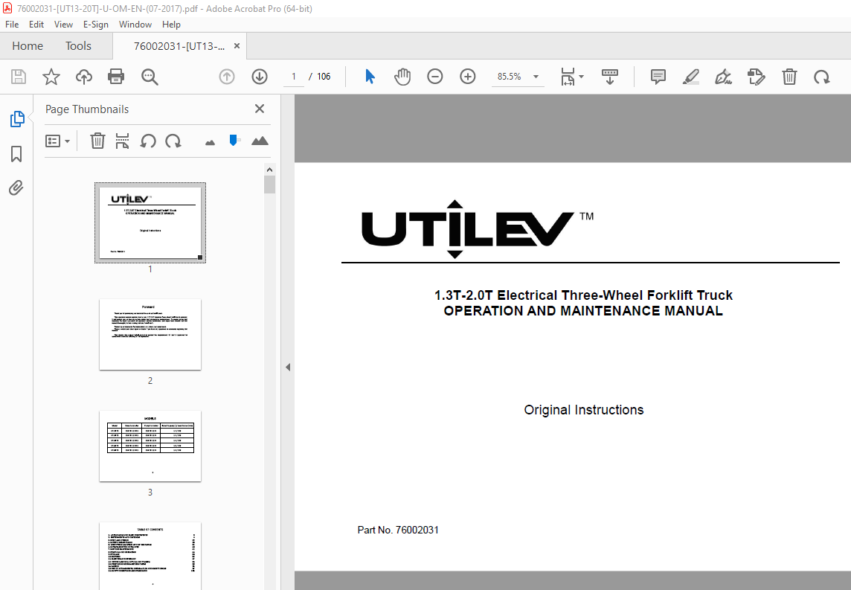Image resolution: width=851 pixels, height=590 pixels.
Task: Click the OPERATION AND MAINTENANCE MANUAL heading
Action: [x=583, y=311]
